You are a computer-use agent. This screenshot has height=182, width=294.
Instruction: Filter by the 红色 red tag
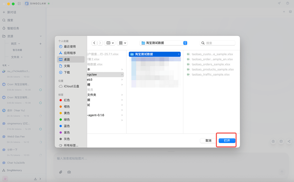pos(67,100)
